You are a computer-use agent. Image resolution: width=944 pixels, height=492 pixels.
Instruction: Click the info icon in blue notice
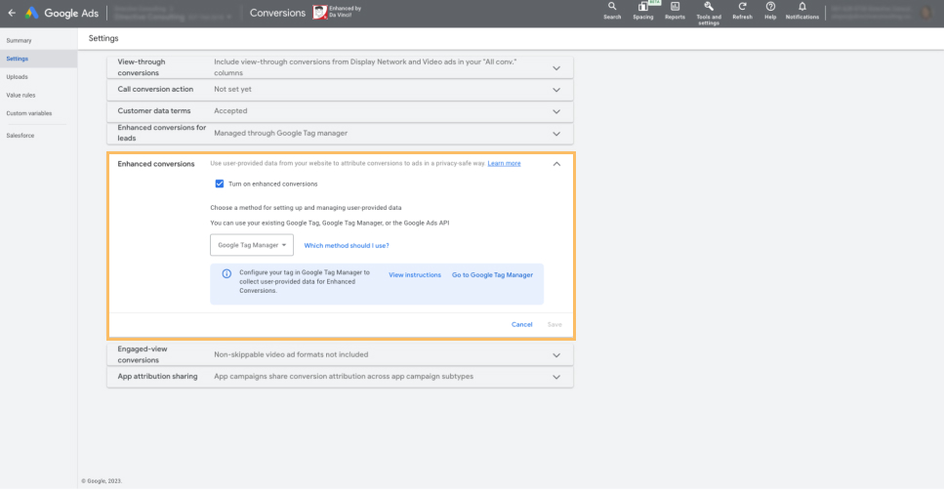point(226,273)
